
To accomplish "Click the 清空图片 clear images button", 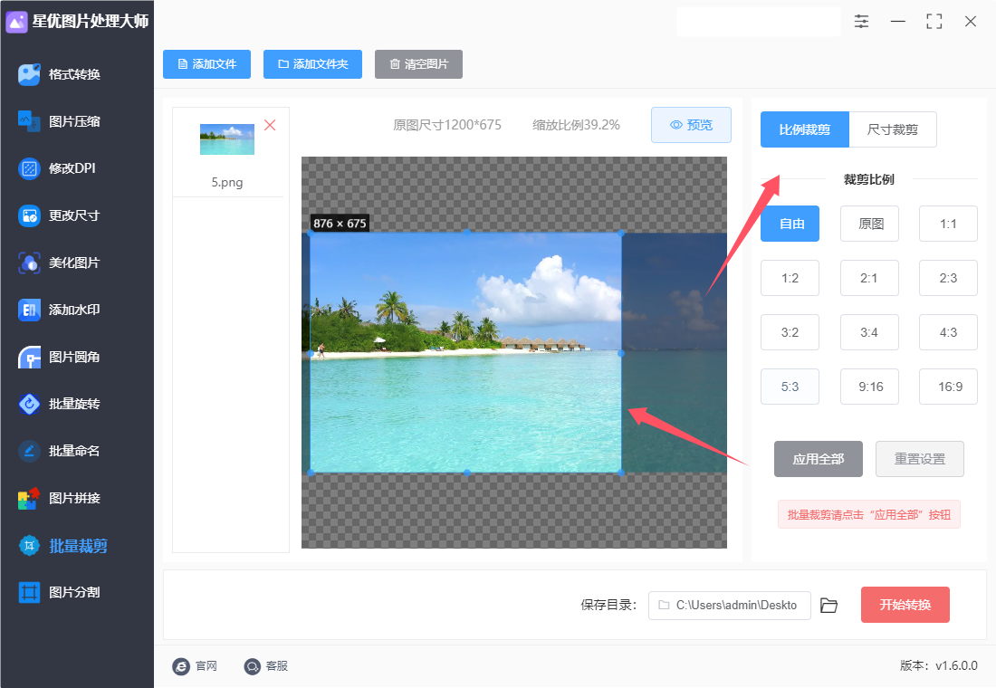I will coord(418,64).
